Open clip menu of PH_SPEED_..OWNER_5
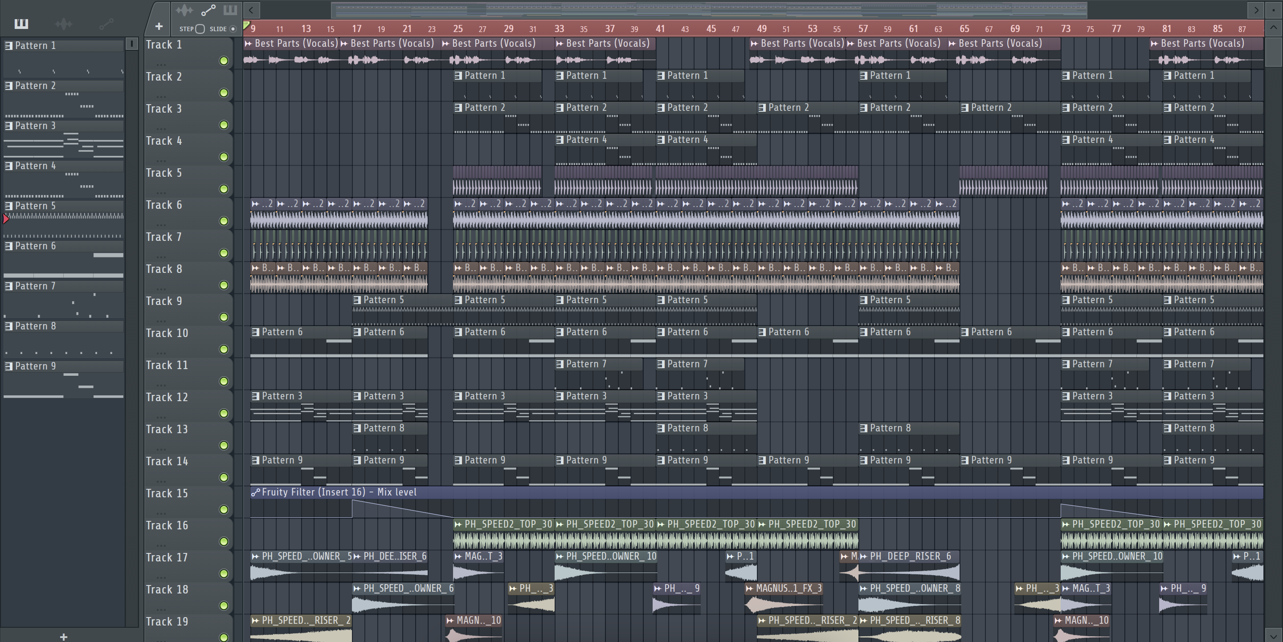 [x=256, y=557]
